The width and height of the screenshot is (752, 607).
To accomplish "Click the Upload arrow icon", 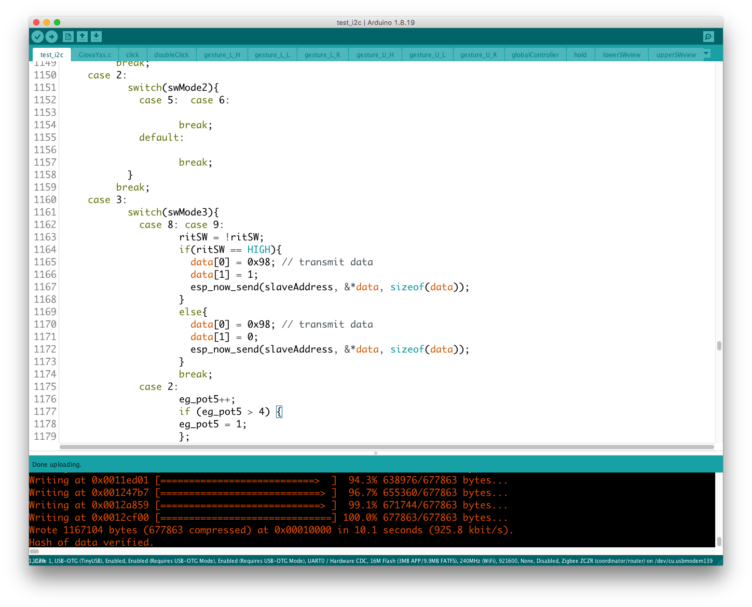I will click(x=51, y=36).
